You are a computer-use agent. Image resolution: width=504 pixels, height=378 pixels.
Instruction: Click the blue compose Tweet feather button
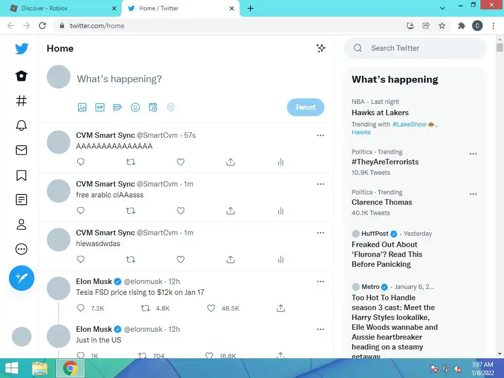(x=22, y=278)
